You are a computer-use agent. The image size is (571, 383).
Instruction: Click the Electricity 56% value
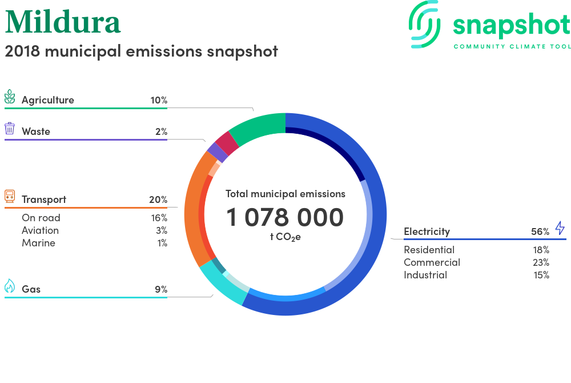(x=540, y=232)
